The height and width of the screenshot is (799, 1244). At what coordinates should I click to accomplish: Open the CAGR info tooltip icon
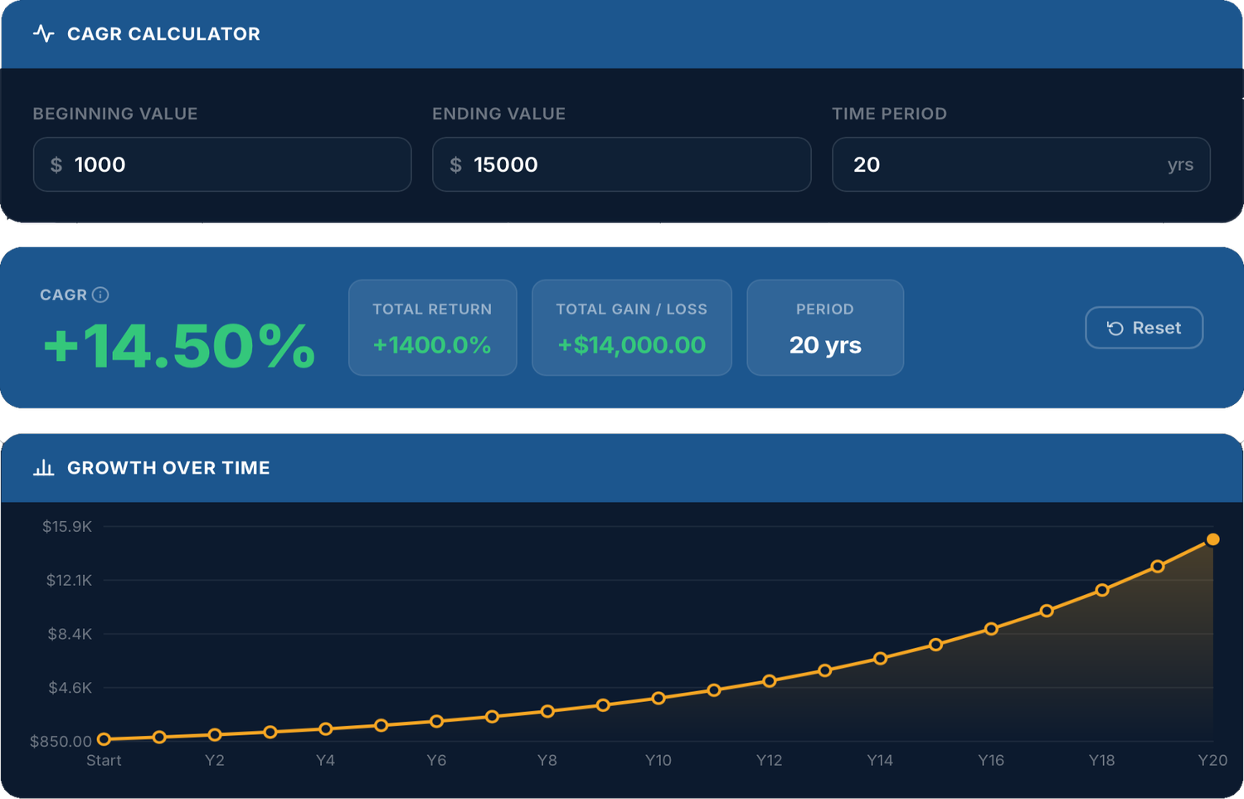pos(100,295)
